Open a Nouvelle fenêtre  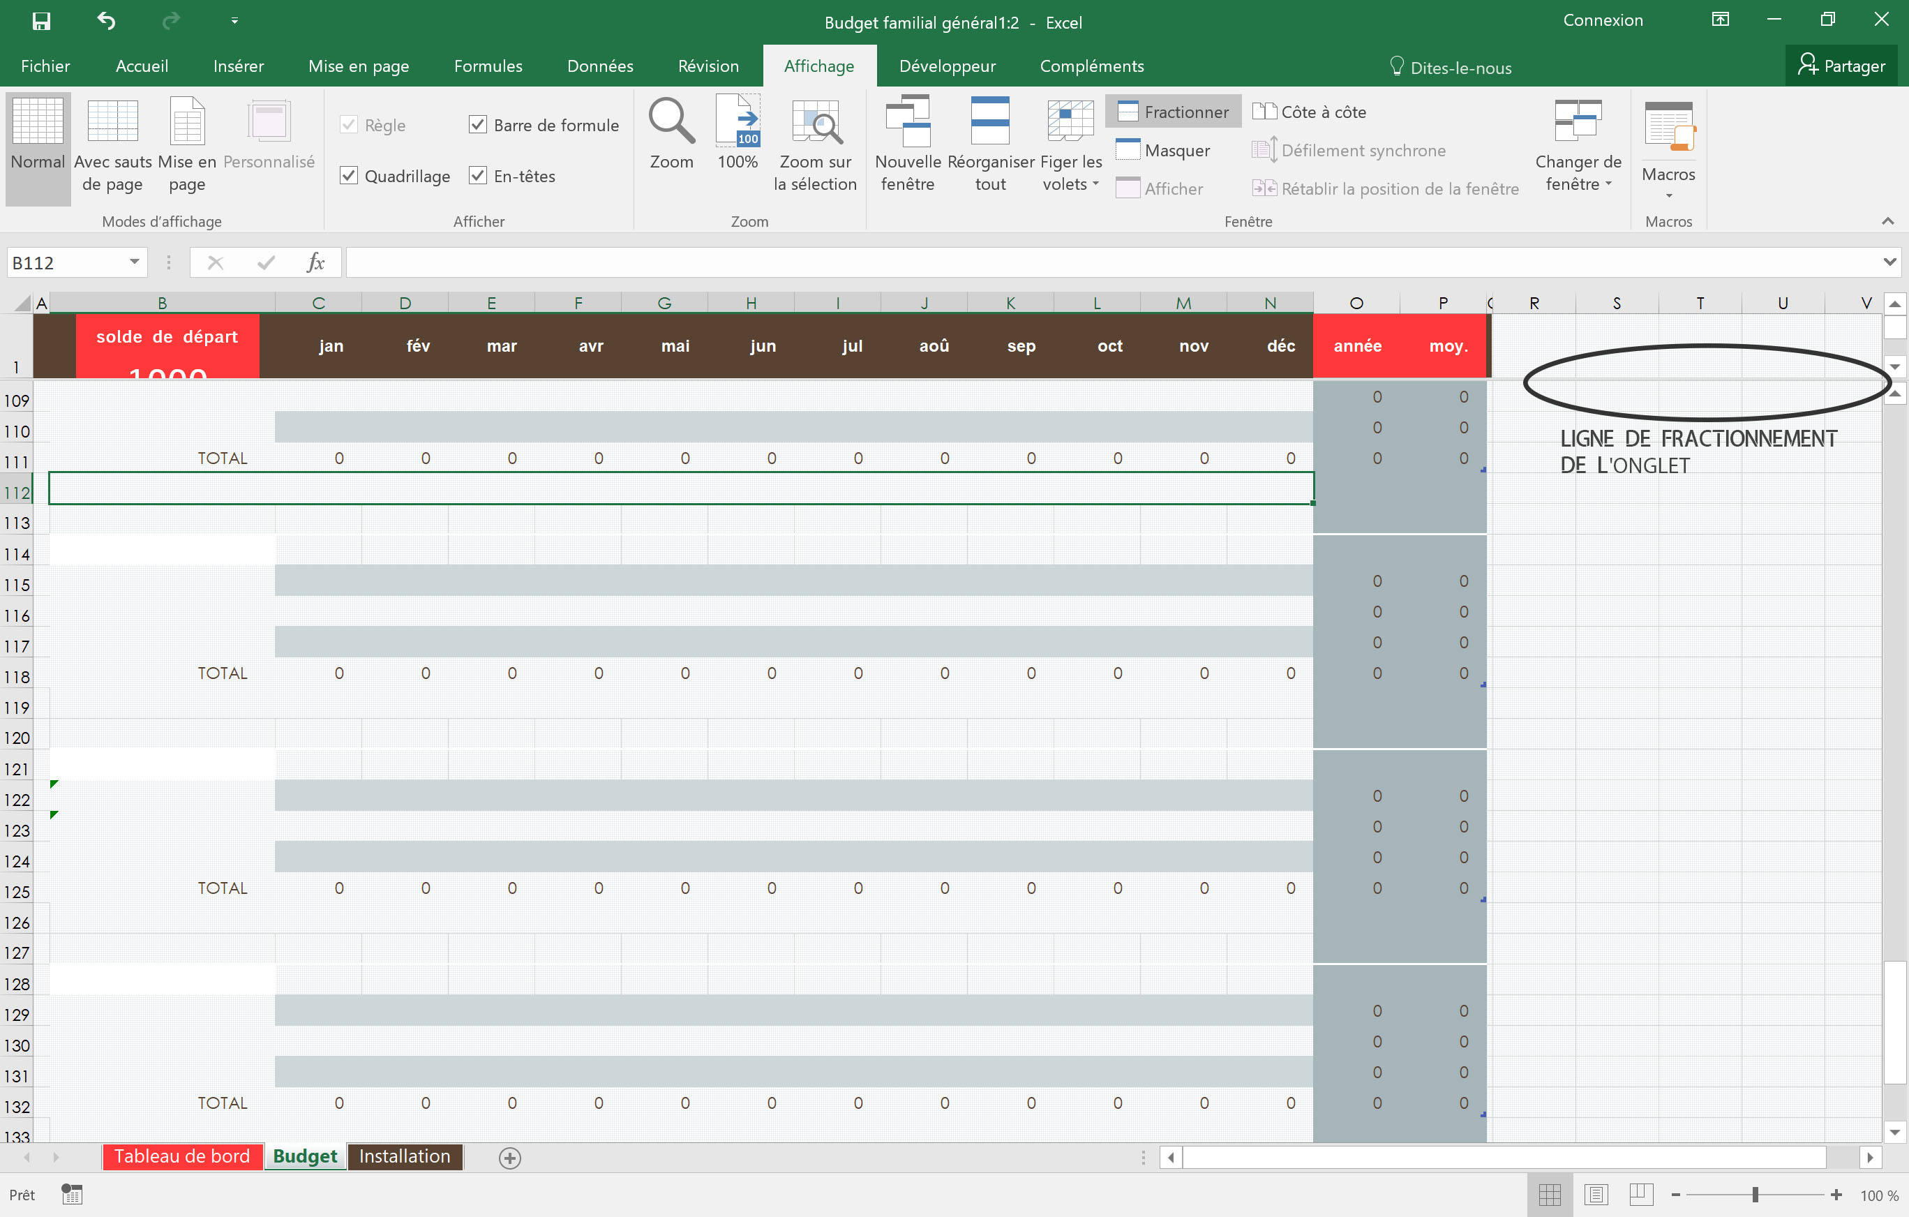[907, 122]
